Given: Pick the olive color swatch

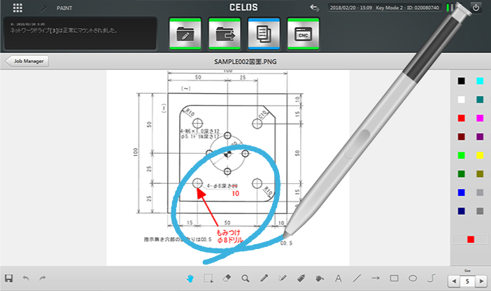Looking at the screenshot, I should [x=480, y=174].
